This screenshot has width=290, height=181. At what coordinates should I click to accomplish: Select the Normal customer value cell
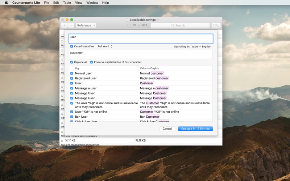point(176,73)
